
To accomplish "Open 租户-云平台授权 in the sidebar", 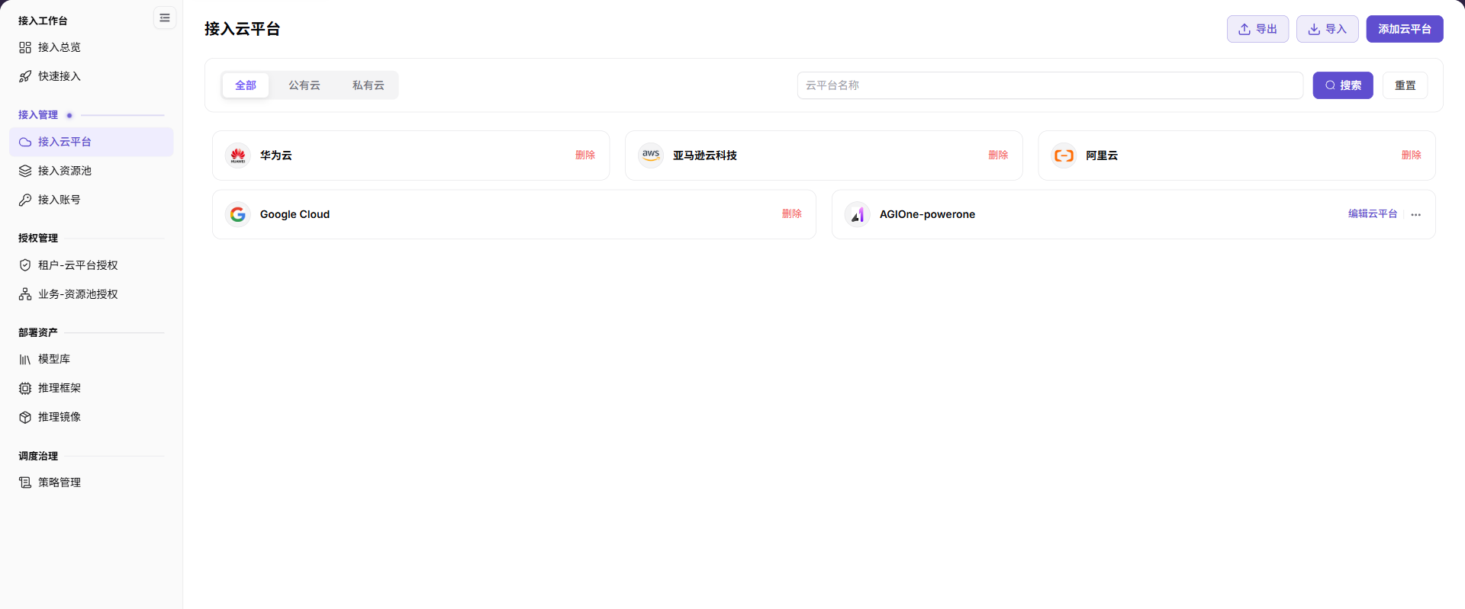I will tap(92, 265).
